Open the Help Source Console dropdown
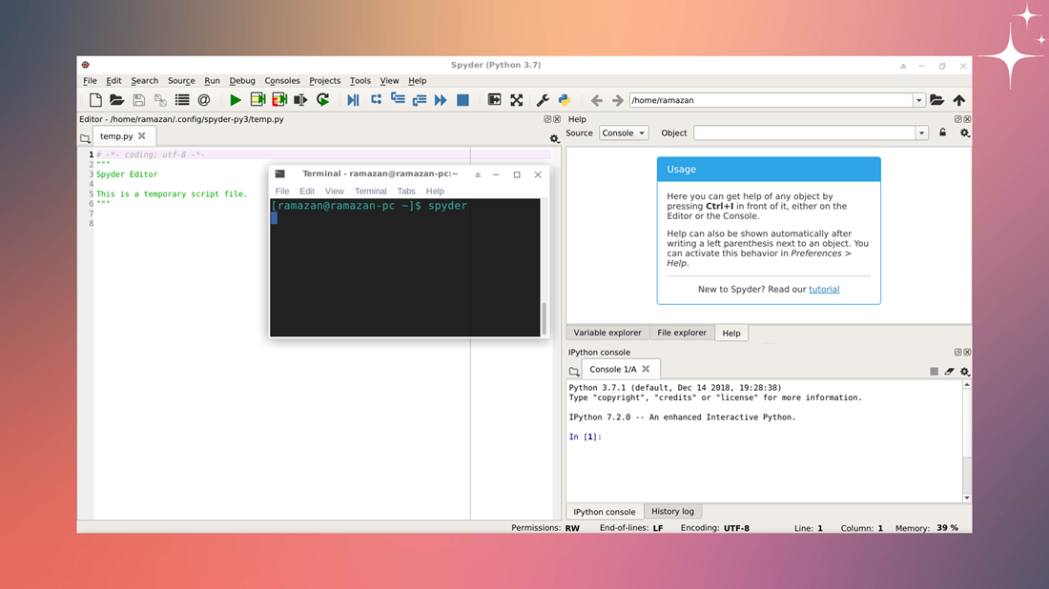This screenshot has height=589, width=1049. (x=624, y=133)
